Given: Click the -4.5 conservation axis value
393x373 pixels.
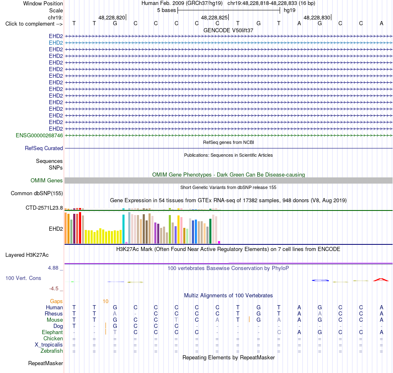Looking at the screenshot, I should 54,289.
